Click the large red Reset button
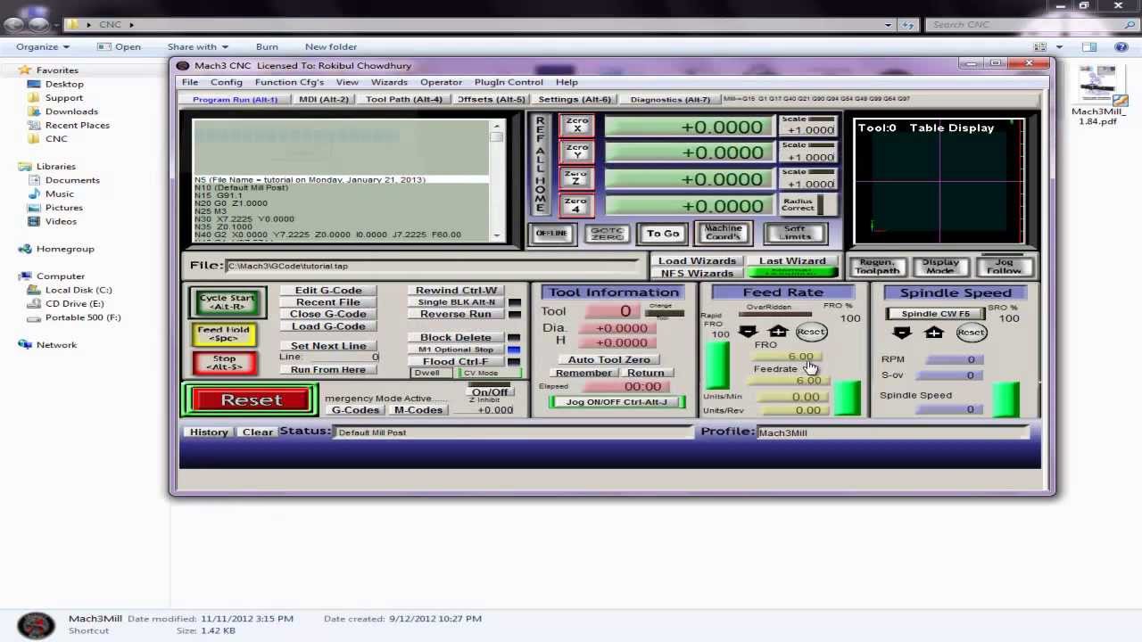 251,400
